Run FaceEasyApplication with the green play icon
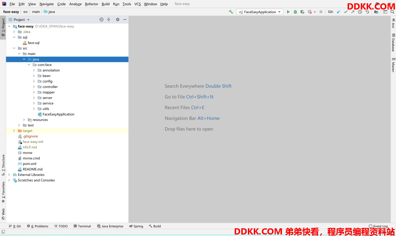 click(288, 12)
